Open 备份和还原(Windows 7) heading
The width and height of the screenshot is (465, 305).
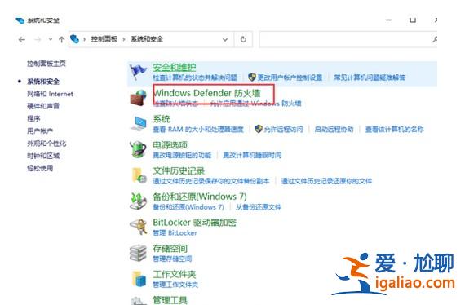click(x=200, y=197)
